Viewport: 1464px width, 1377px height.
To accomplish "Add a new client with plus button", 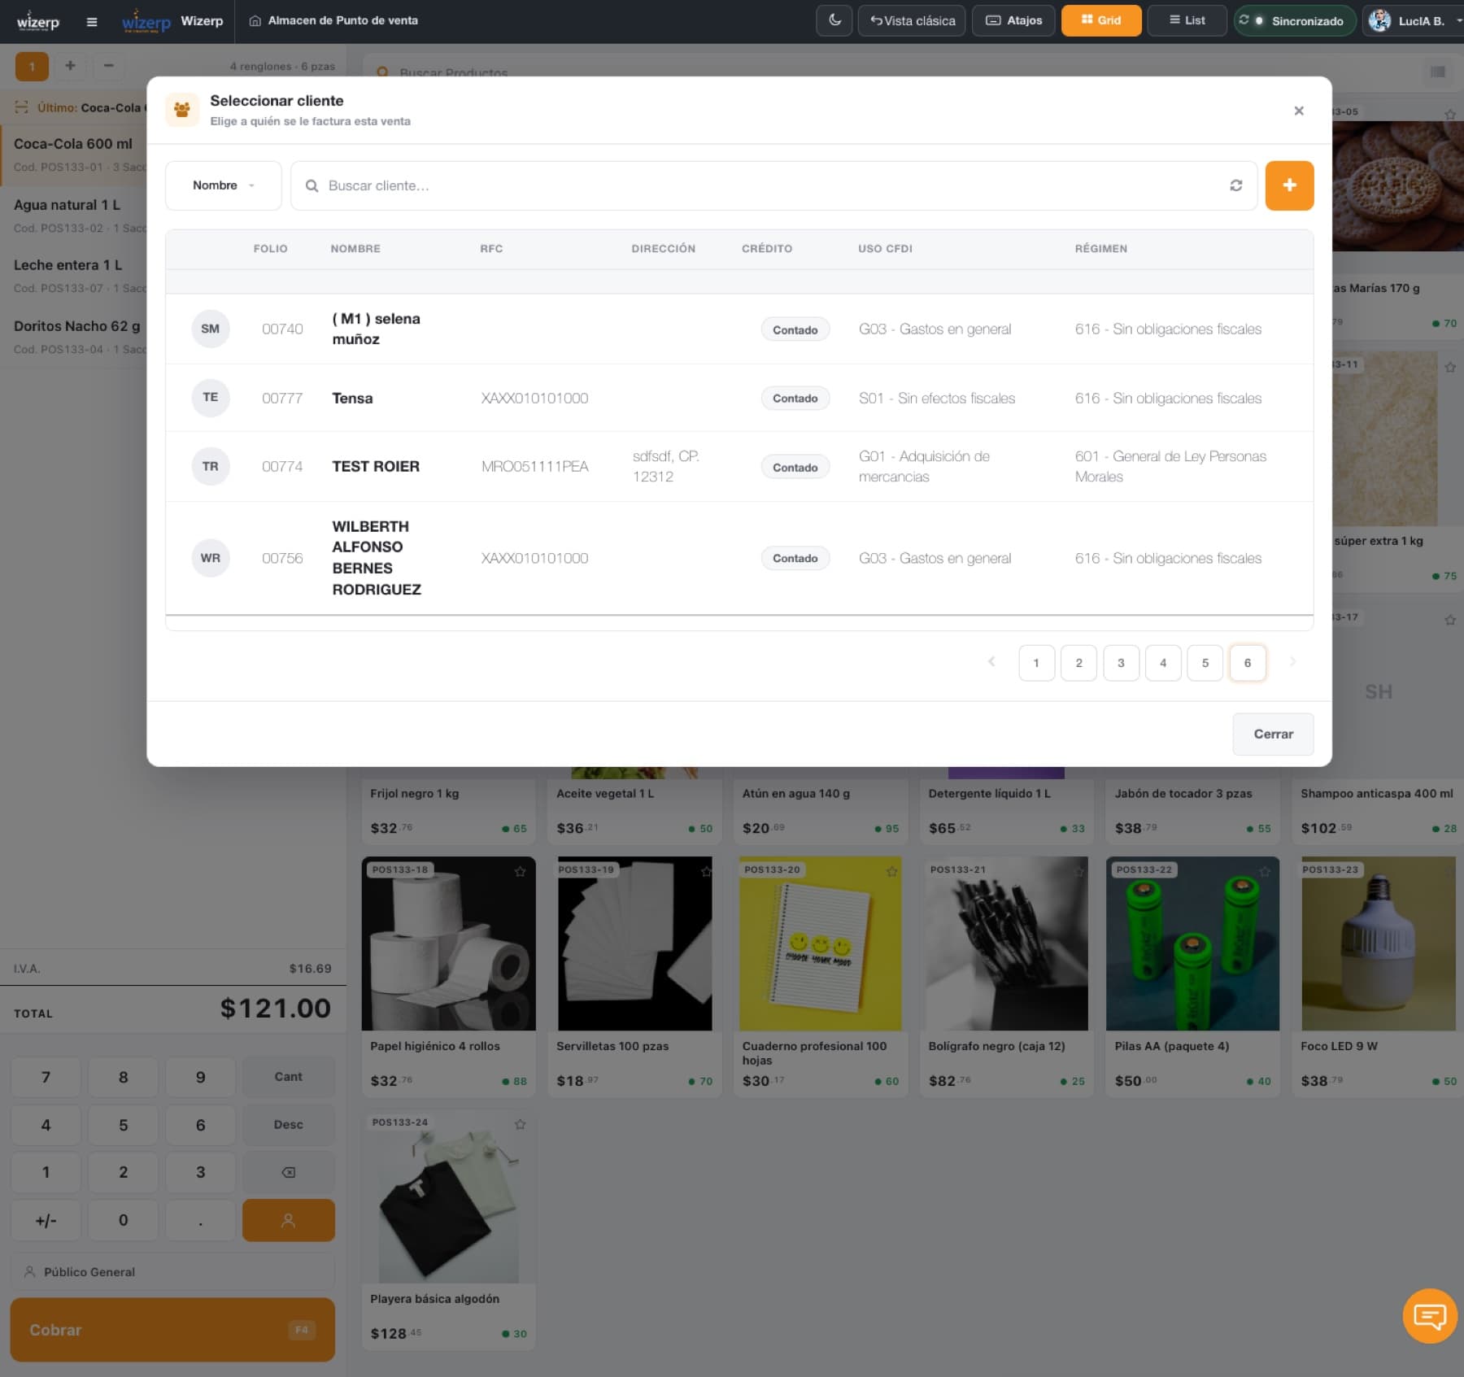I will (x=1289, y=185).
